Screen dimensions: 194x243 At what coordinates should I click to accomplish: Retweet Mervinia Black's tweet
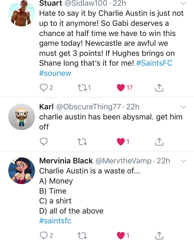coord(82,236)
